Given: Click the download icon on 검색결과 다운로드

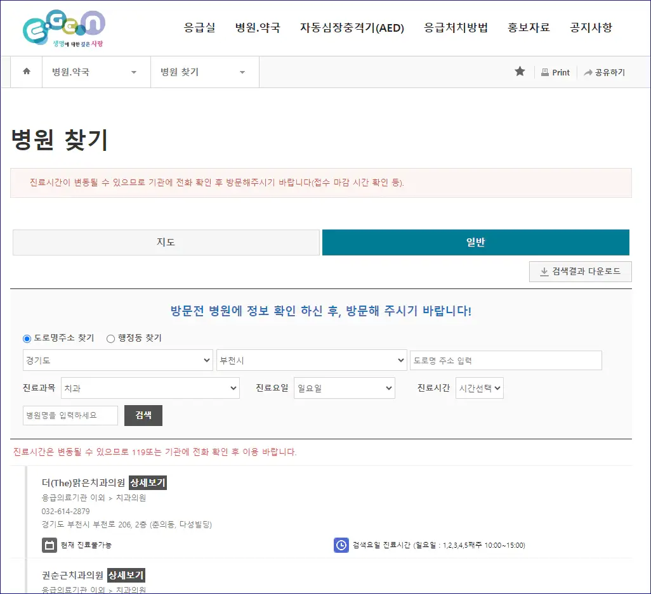Looking at the screenshot, I should click(x=544, y=271).
